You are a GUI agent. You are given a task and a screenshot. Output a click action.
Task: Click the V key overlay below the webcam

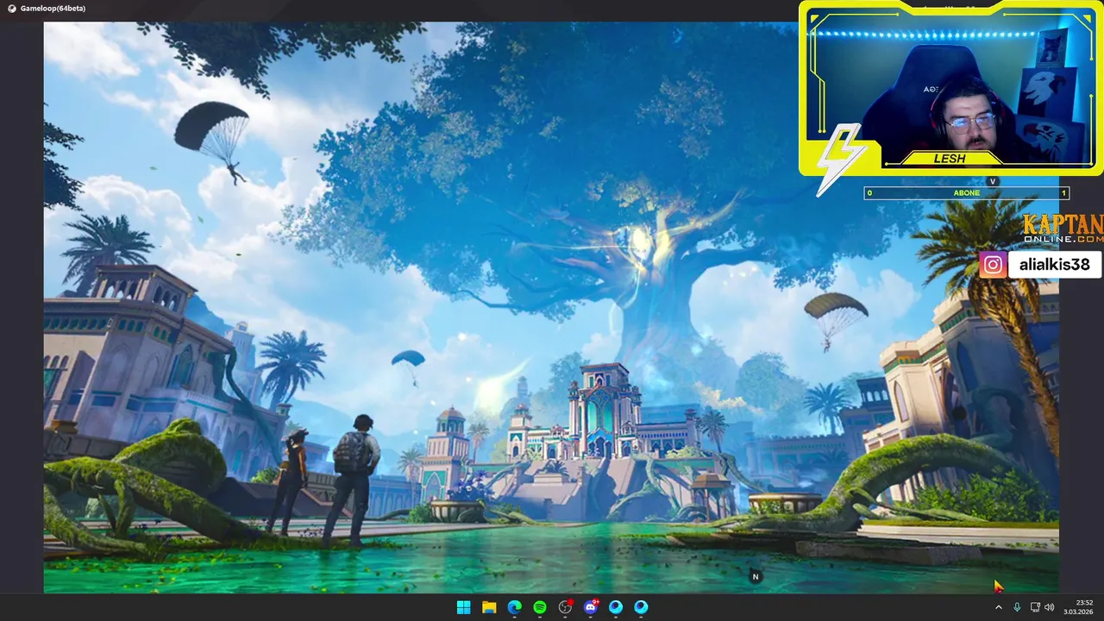click(x=993, y=181)
